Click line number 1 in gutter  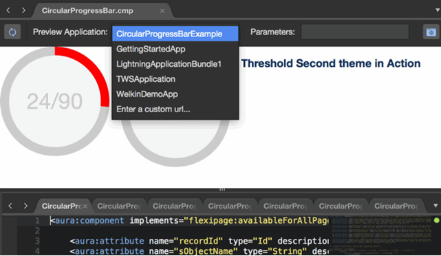click(37, 220)
